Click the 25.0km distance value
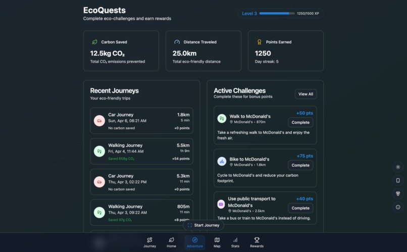This screenshot has height=252, width=407. click(184, 53)
